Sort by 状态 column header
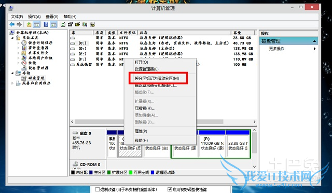The height and width of the screenshot is (193, 332). click(184, 33)
